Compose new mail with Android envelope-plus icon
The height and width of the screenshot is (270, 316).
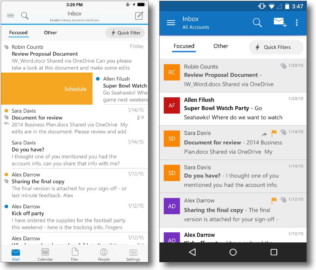click(280, 22)
